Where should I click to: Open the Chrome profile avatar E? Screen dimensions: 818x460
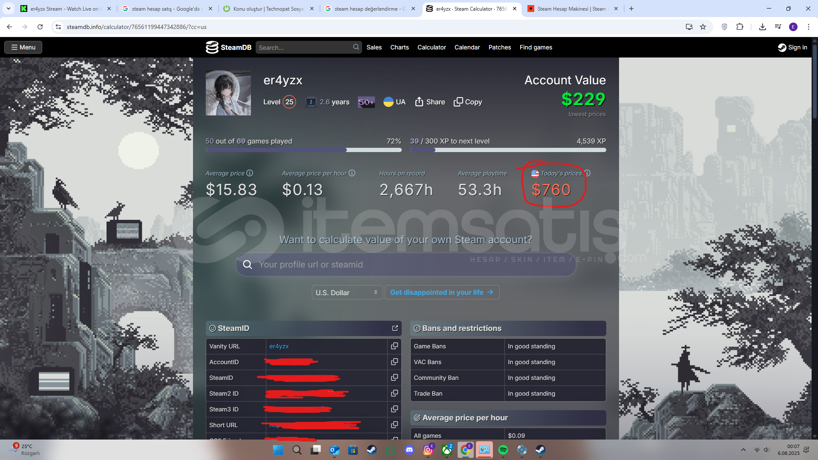point(793,27)
